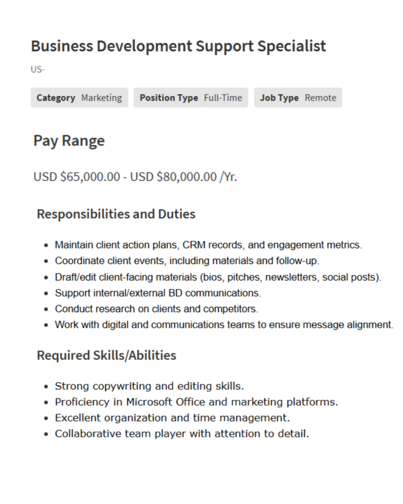Select the Category Marketing tag
The width and height of the screenshot is (403, 504).
[x=79, y=97]
